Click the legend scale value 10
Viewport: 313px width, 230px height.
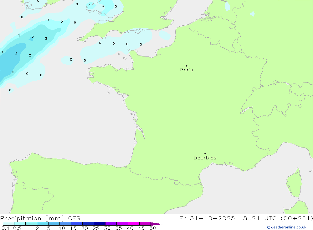click(x=62, y=228)
